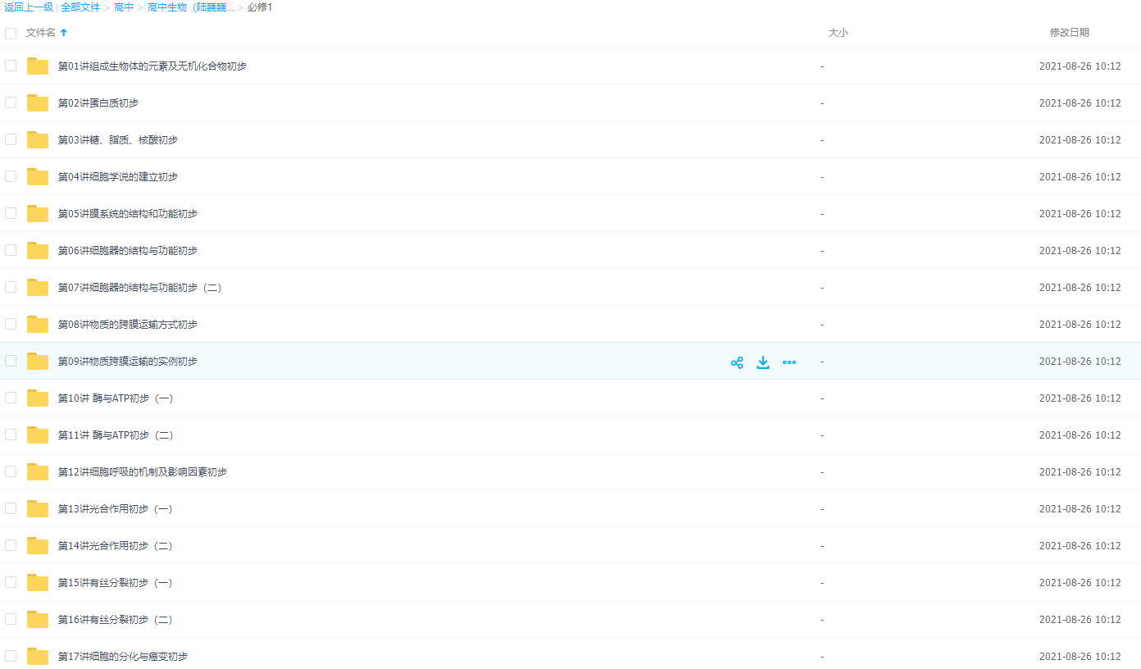Toggle the select-all checkbox in header
Image resolution: width=1141 pixels, height=669 pixels.
[11, 34]
